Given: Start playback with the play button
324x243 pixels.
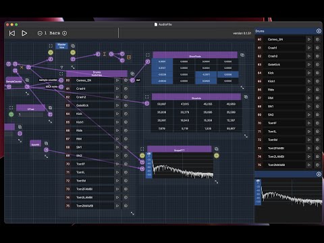Looking at the screenshot, I should (x=24, y=33).
